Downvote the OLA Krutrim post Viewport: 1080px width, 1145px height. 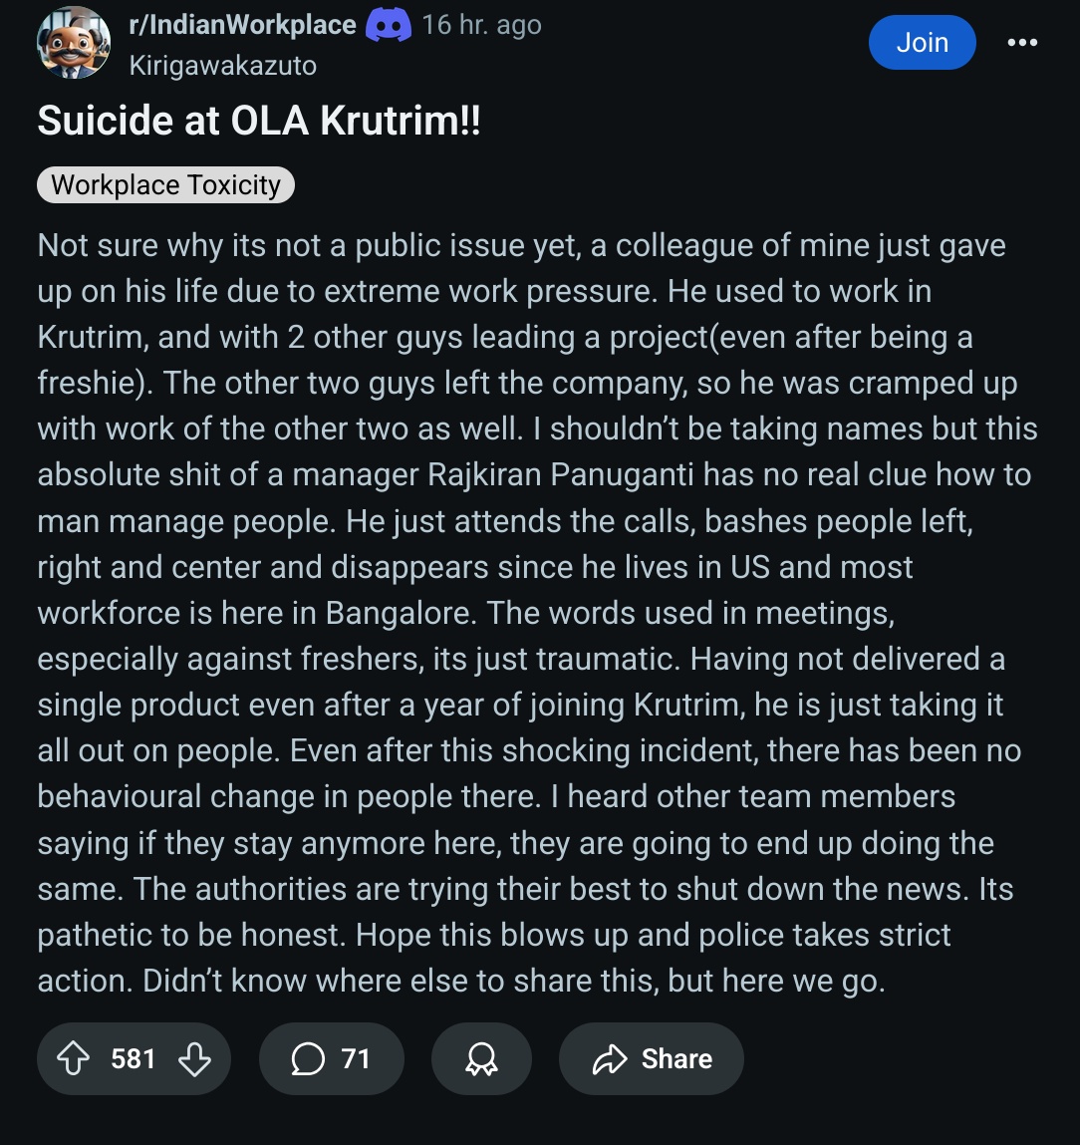[194, 1058]
